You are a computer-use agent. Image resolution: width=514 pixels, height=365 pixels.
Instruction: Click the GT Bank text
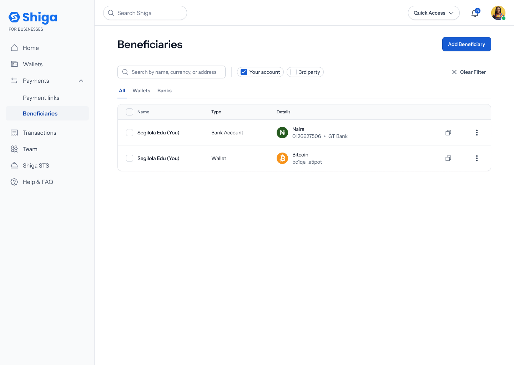338,136
